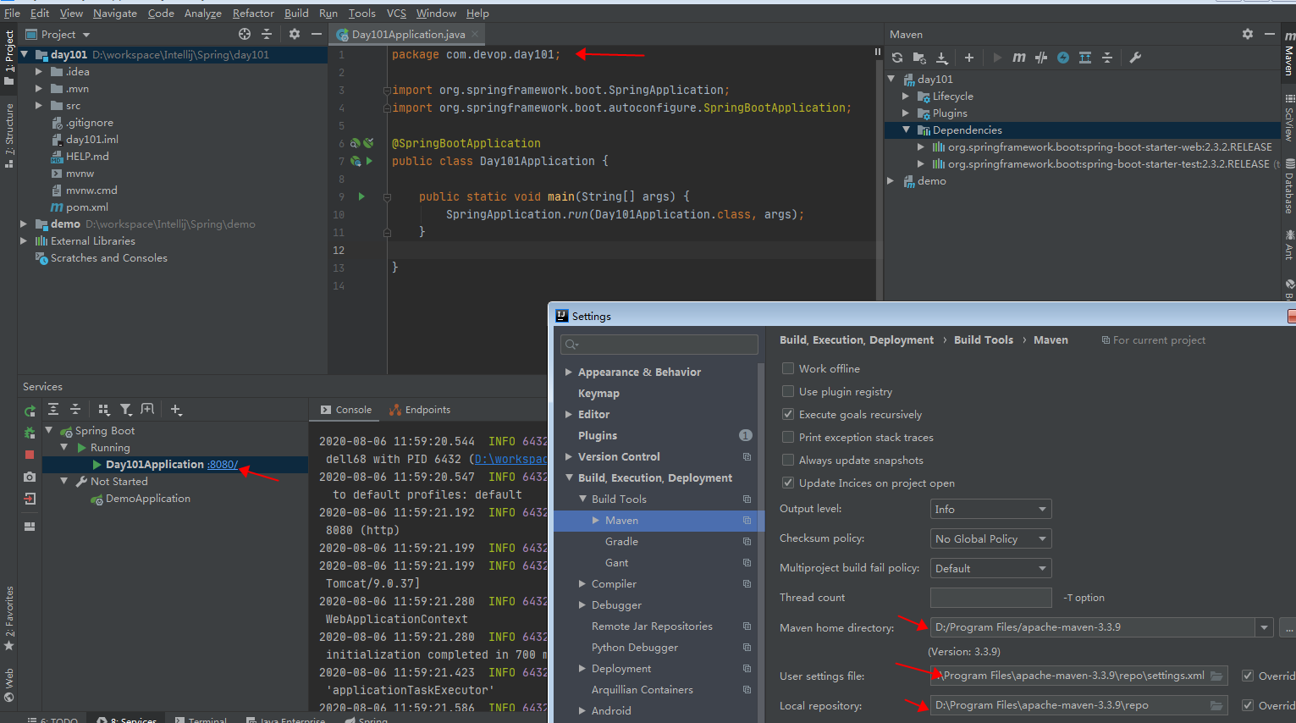Open the Navigate menu
Image resolution: width=1296 pixels, height=723 pixels.
tap(114, 13)
